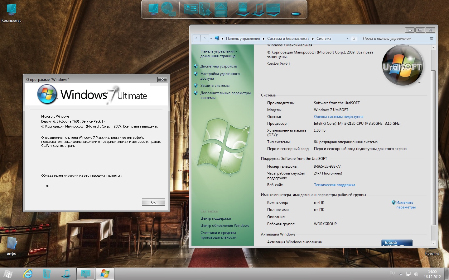Click OK in the About Windows dialog
This screenshot has height=280, width=449.
153,202
